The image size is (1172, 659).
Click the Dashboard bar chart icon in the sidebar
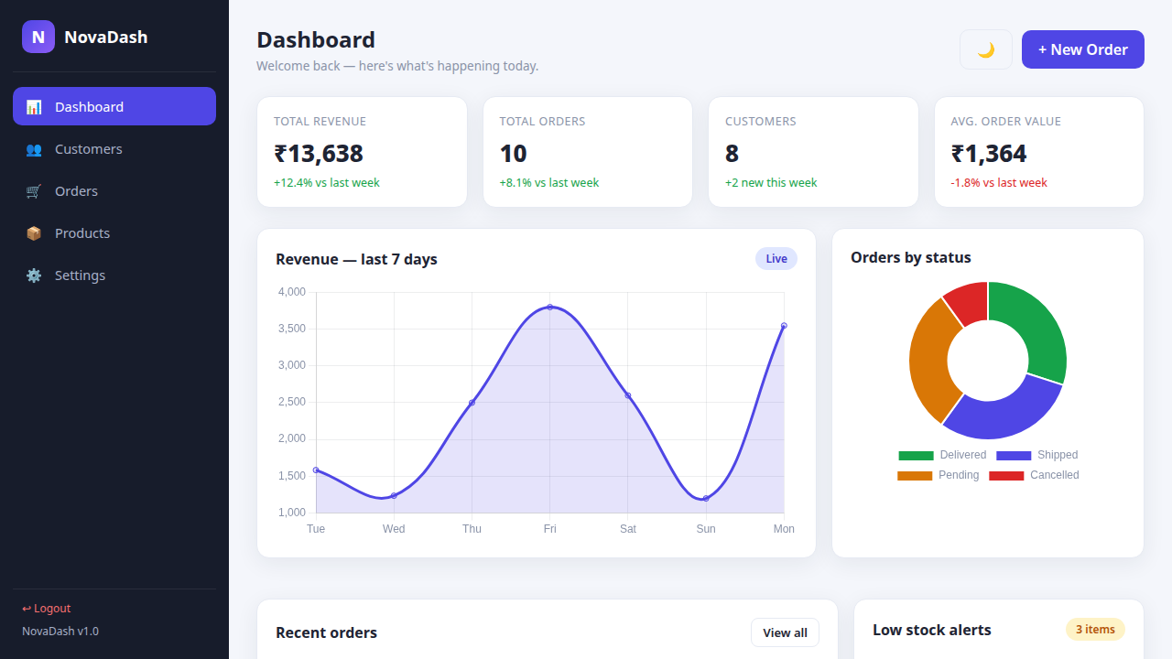[34, 107]
